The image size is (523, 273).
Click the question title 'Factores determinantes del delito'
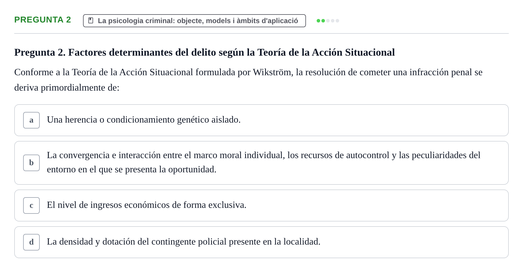[x=205, y=52]
